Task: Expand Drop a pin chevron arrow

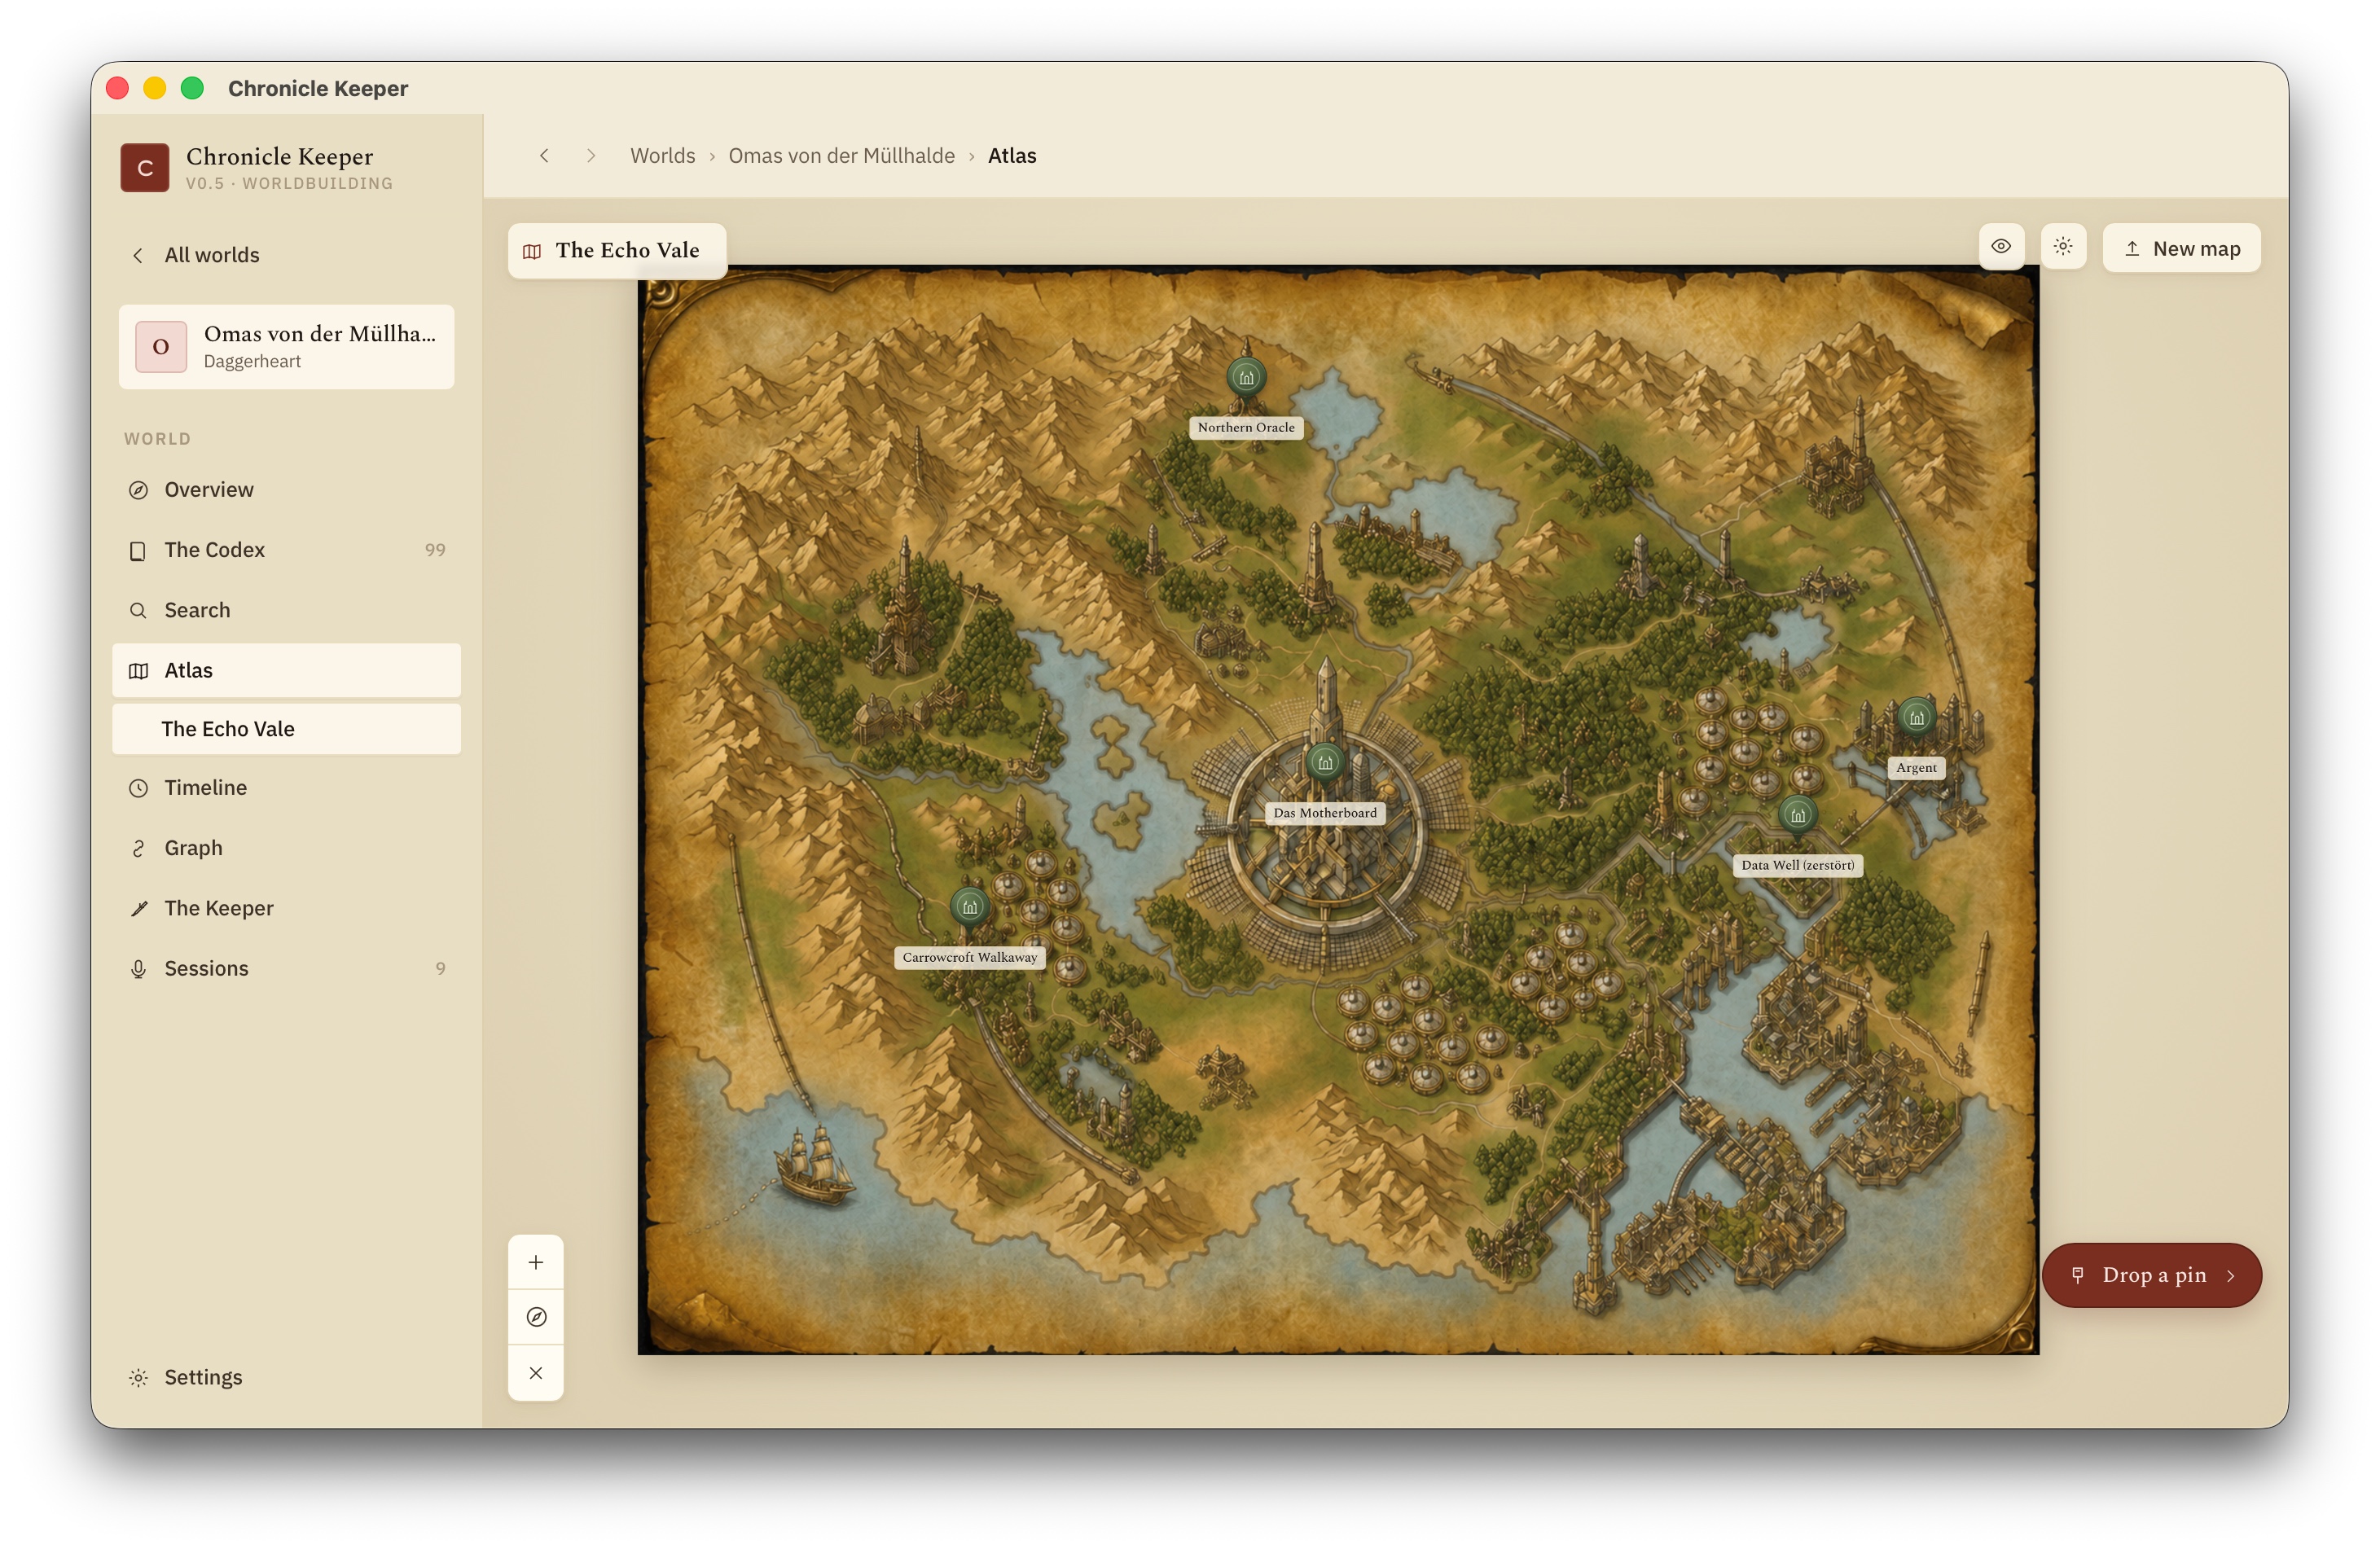Action: click(x=2231, y=1276)
